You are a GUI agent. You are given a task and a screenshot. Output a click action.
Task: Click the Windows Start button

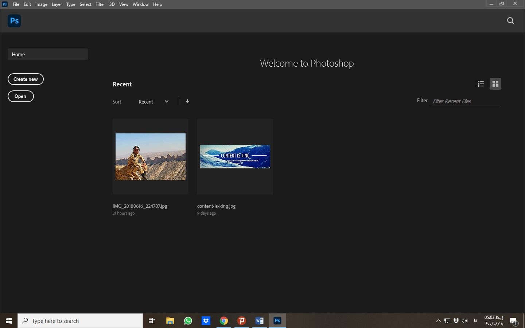click(9, 321)
